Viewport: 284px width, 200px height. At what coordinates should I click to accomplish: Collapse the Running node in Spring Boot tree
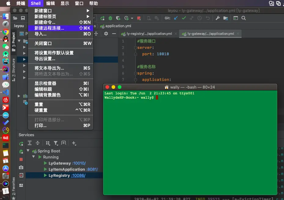(33, 156)
